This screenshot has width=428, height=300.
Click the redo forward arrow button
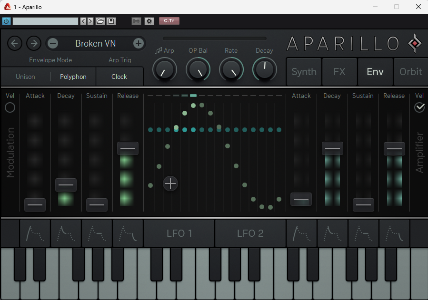(34, 43)
